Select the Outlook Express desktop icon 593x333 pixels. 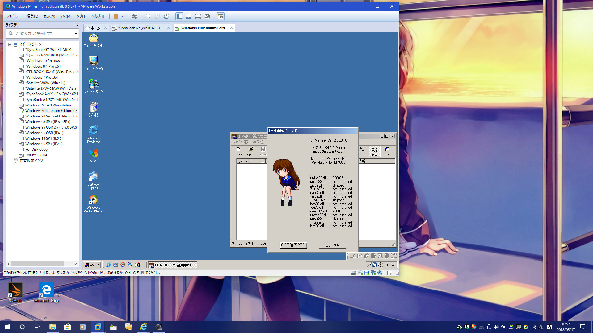[x=93, y=180]
